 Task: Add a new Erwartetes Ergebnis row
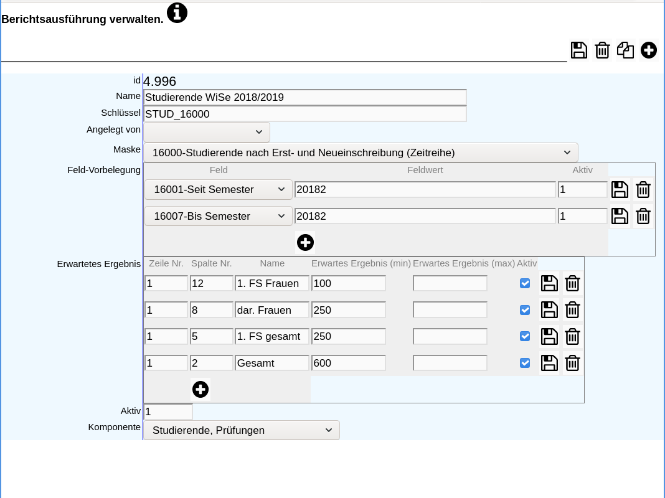point(200,389)
